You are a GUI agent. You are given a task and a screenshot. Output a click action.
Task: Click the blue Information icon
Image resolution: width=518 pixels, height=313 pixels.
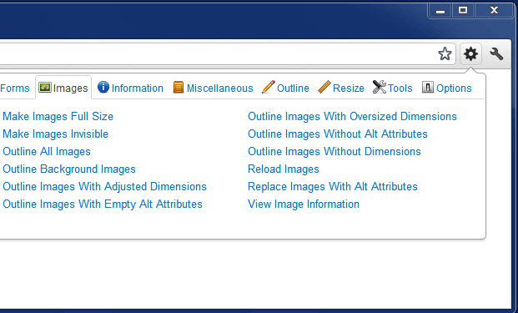coord(103,88)
